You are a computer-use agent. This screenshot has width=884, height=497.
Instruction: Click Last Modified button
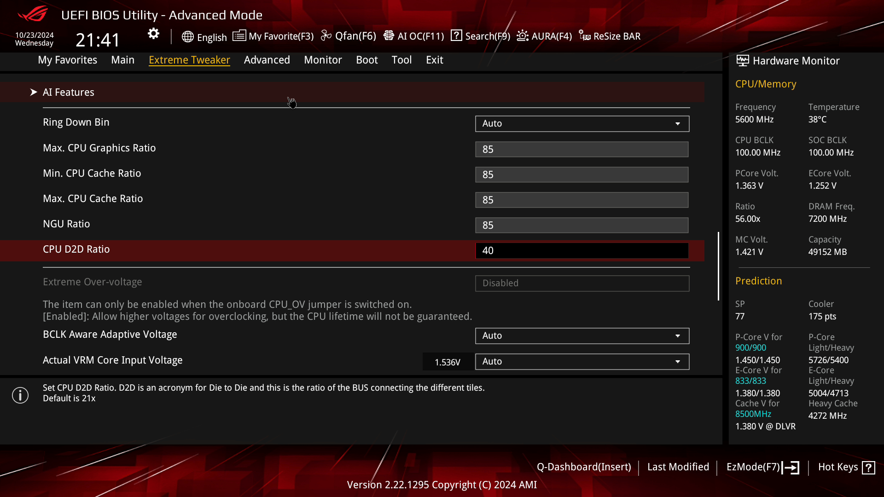[678, 467]
